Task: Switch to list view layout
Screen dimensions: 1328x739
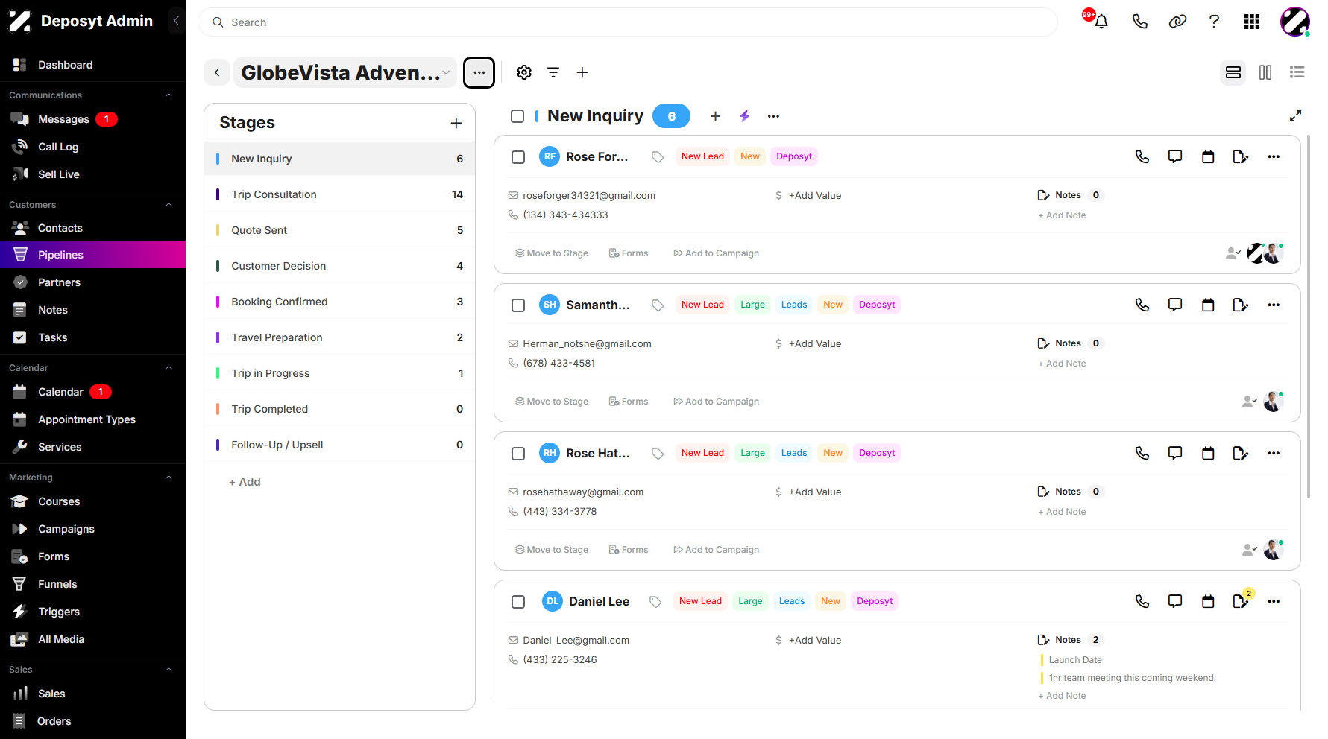Action: tap(1297, 72)
